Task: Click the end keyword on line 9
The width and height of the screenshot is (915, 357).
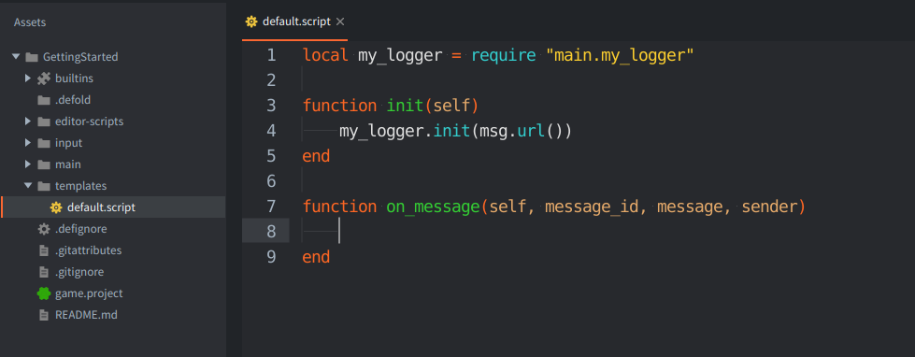Action: pyautogui.click(x=316, y=257)
